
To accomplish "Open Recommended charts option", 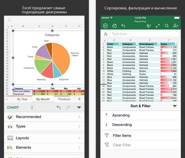I will [x=44, y=117].
